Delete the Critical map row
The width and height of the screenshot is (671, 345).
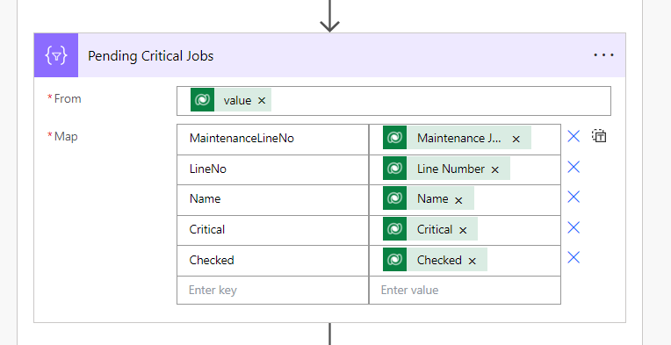(x=574, y=227)
